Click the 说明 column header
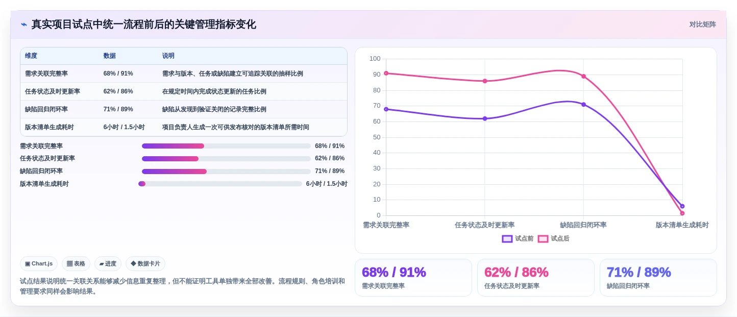The width and height of the screenshot is (737, 317). click(168, 56)
